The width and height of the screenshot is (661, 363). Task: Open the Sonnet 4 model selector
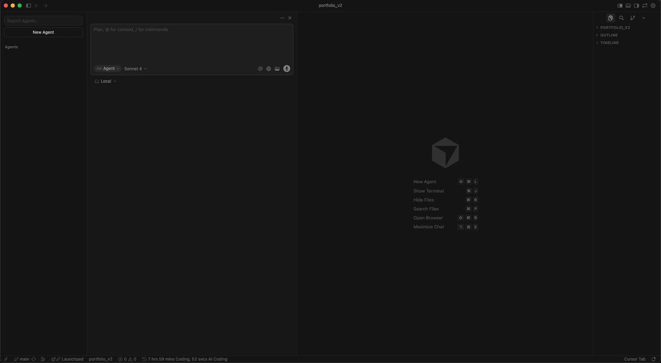[x=136, y=69]
